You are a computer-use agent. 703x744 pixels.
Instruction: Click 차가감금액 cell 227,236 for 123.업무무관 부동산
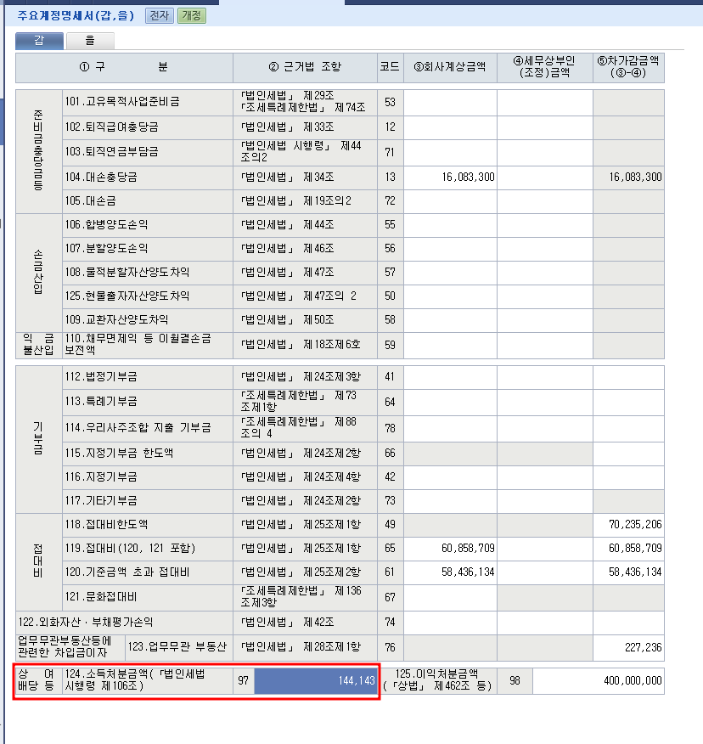pyautogui.click(x=628, y=648)
